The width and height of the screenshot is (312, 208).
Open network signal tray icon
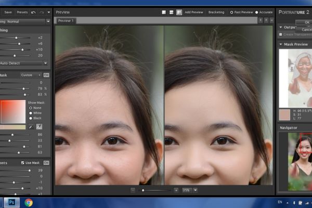coord(307,203)
